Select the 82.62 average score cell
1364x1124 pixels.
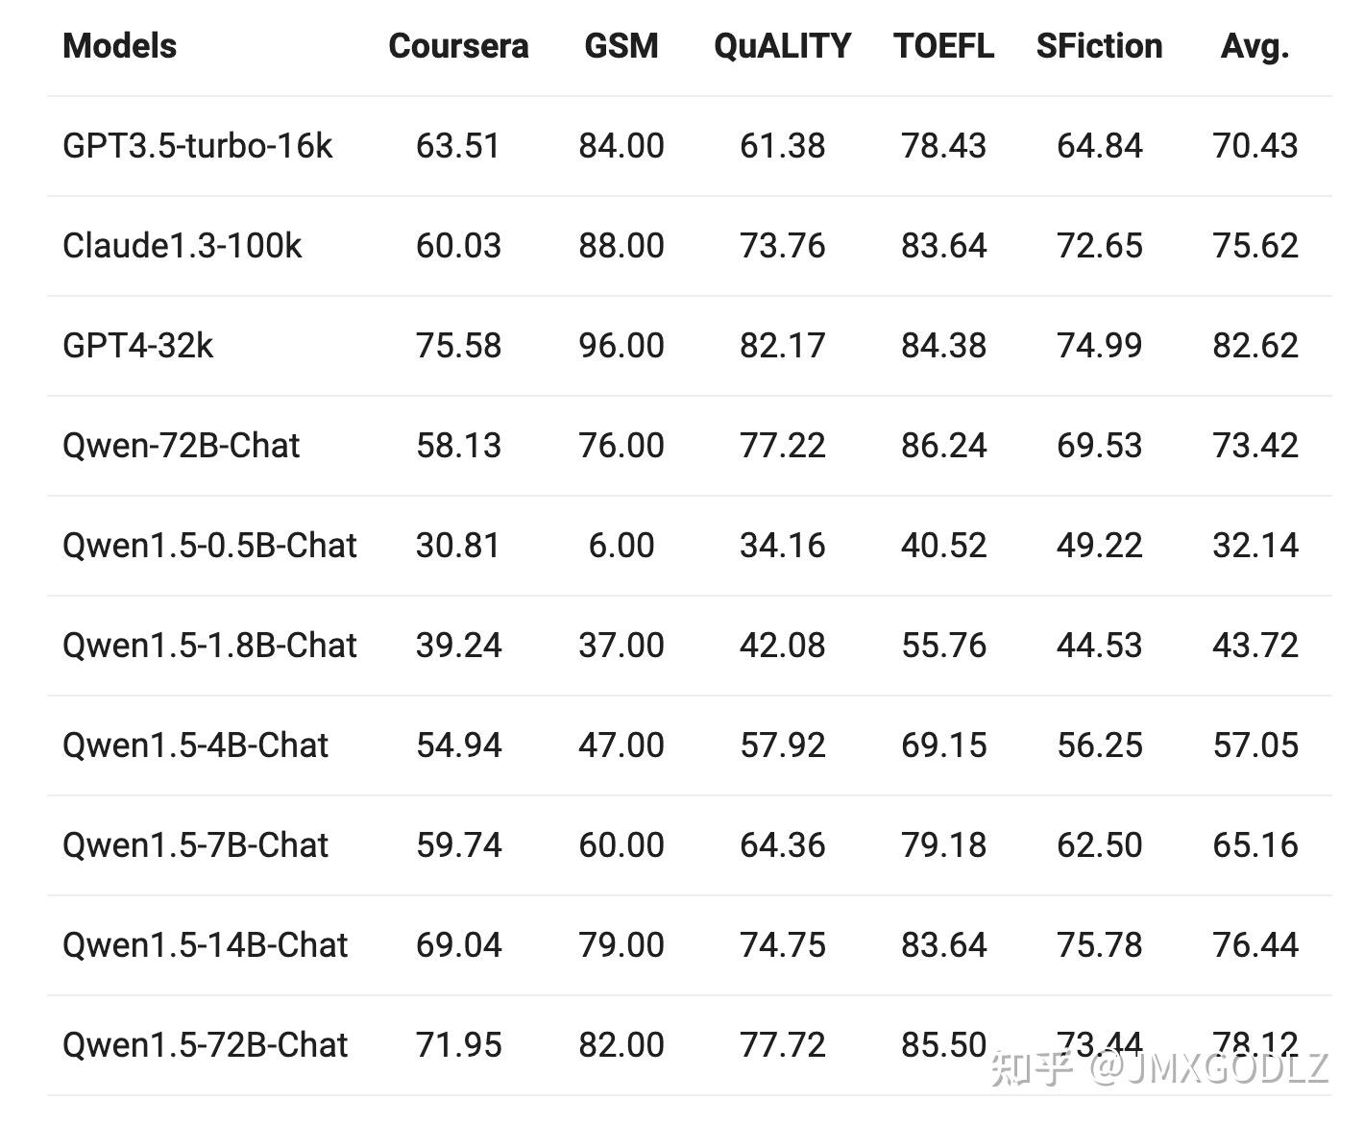pos(1254,346)
